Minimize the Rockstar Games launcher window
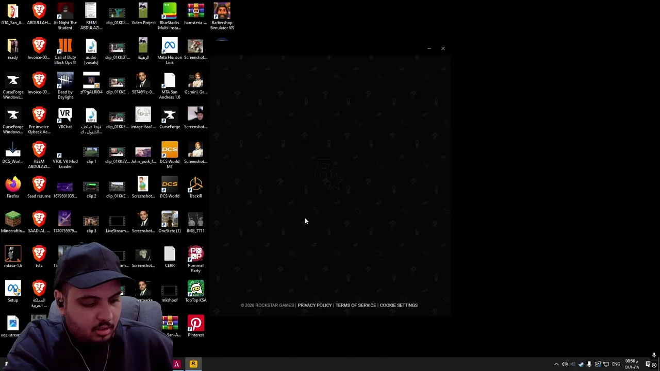The width and height of the screenshot is (660, 371). pos(429,48)
